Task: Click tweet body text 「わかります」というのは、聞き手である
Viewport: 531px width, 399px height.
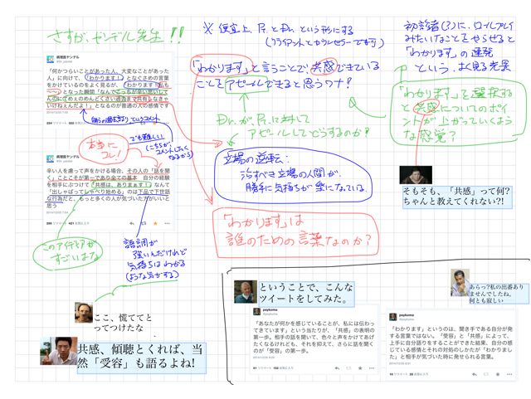Action: (x=451, y=343)
